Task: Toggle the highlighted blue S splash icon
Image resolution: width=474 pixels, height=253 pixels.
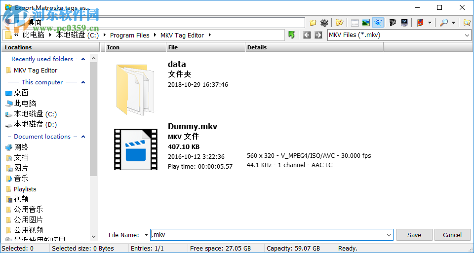Action: (378, 23)
